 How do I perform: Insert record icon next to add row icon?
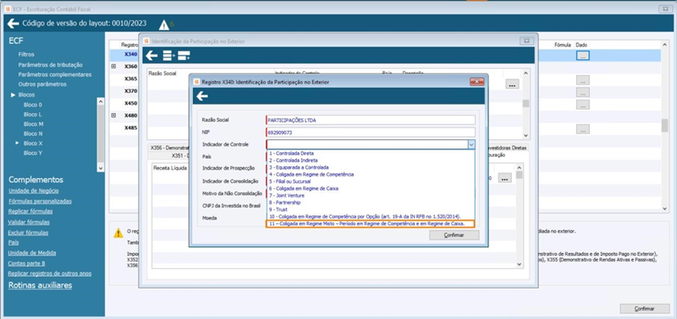[184, 56]
